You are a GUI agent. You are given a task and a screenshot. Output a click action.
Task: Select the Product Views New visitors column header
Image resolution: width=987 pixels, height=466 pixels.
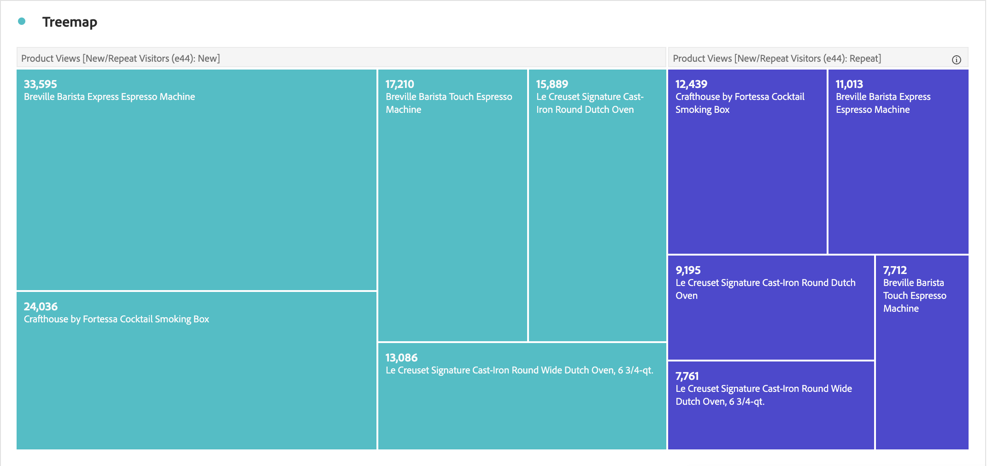click(x=121, y=58)
